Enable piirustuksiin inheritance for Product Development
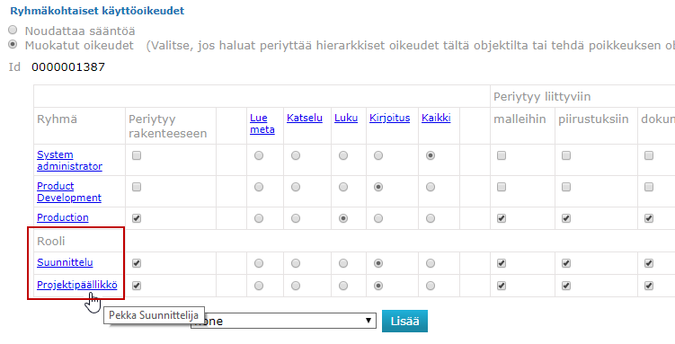The width and height of the screenshot is (675, 344). click(566, 187)
